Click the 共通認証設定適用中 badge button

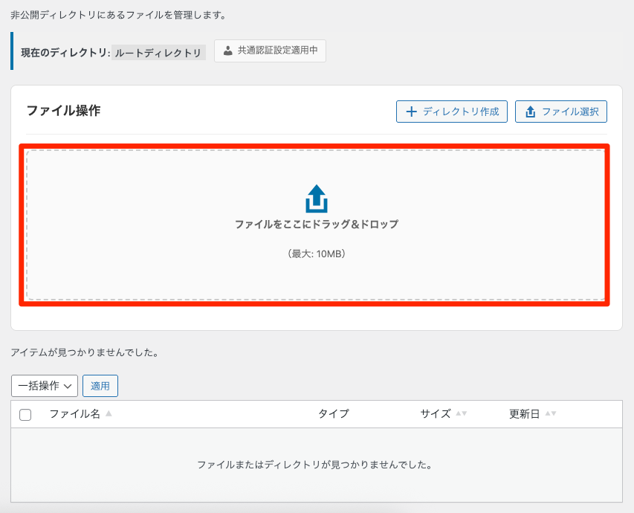270,51
